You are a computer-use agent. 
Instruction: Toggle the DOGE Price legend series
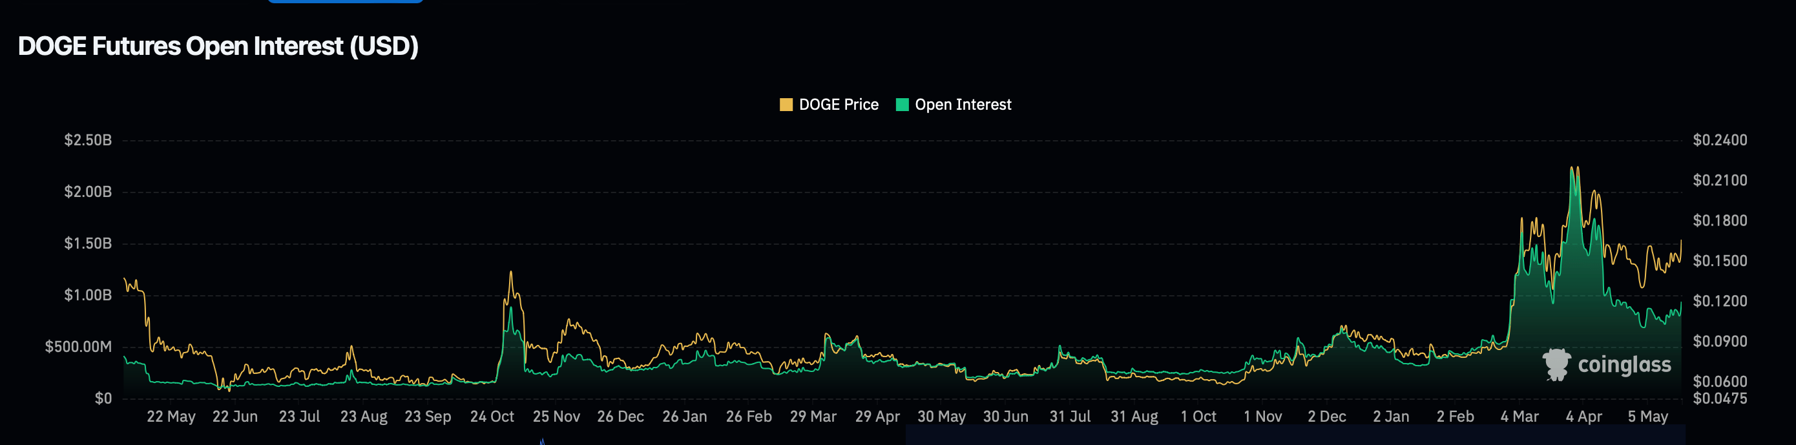pyautogui.click(x=829, y=105)
